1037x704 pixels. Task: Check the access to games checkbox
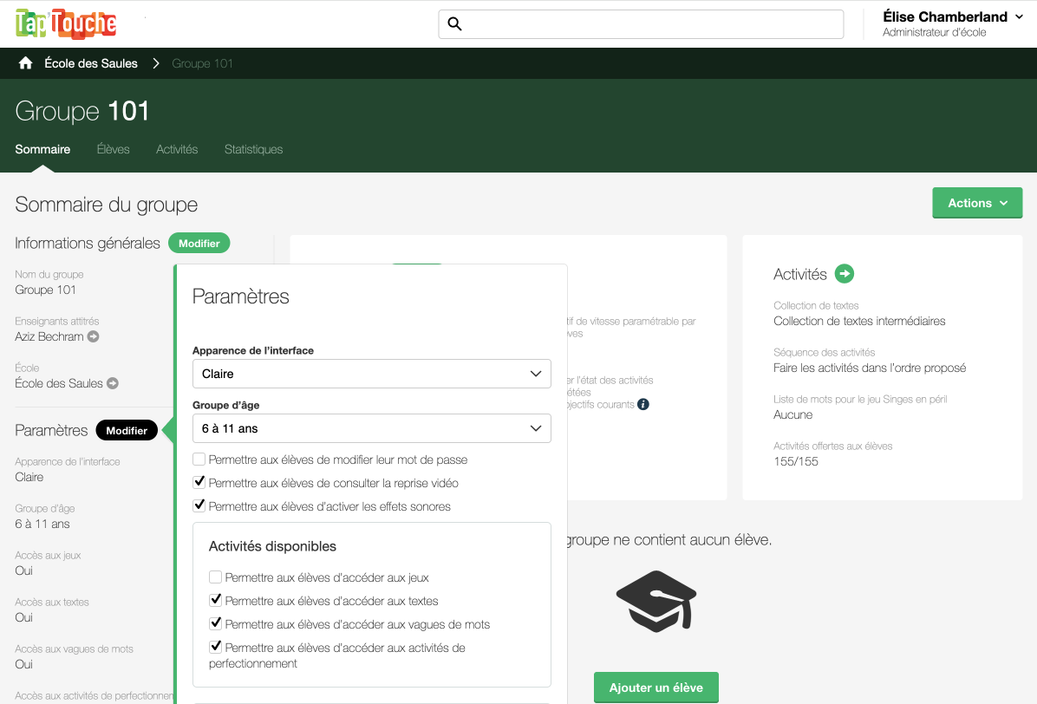point(216,577)
